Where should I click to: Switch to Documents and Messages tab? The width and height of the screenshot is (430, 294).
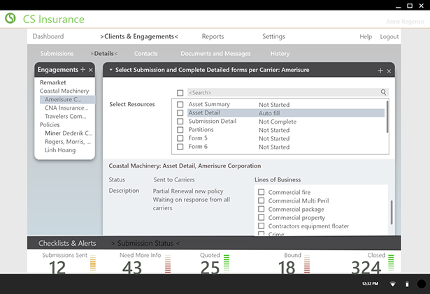(215, 54)
